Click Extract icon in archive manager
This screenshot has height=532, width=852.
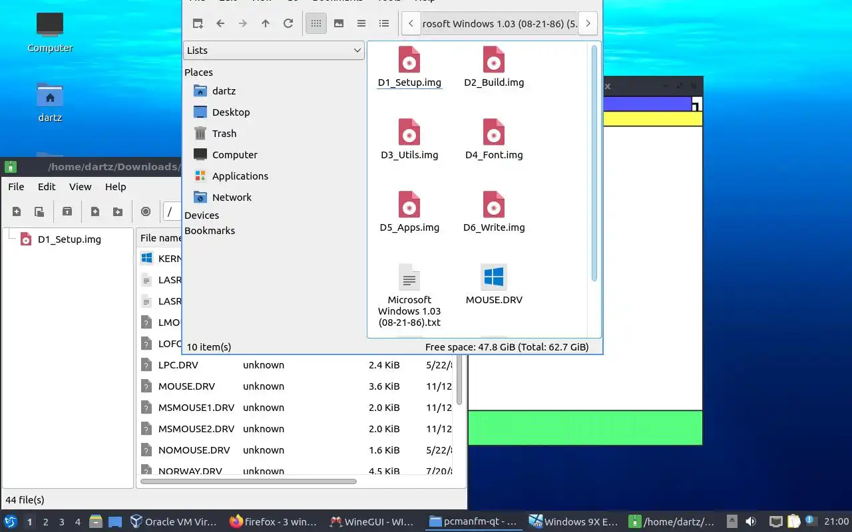67,211
